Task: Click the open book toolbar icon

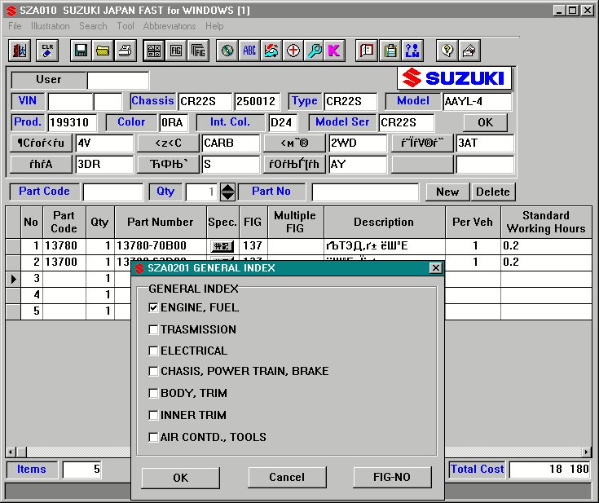Action: [367, 51]
